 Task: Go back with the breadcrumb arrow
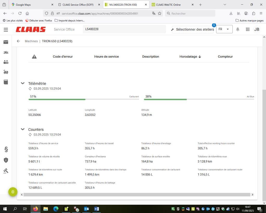18,41
